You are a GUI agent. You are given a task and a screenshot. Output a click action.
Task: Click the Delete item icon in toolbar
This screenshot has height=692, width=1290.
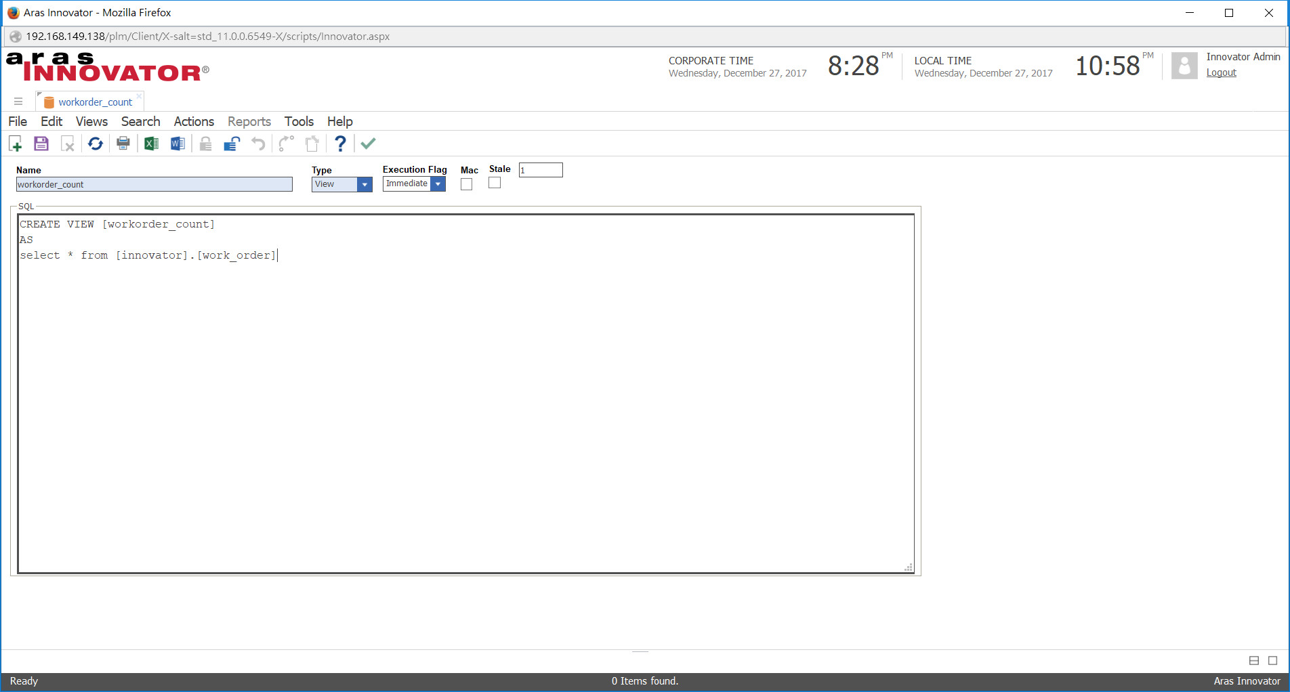pyautogui.click(x=68, y=144)
